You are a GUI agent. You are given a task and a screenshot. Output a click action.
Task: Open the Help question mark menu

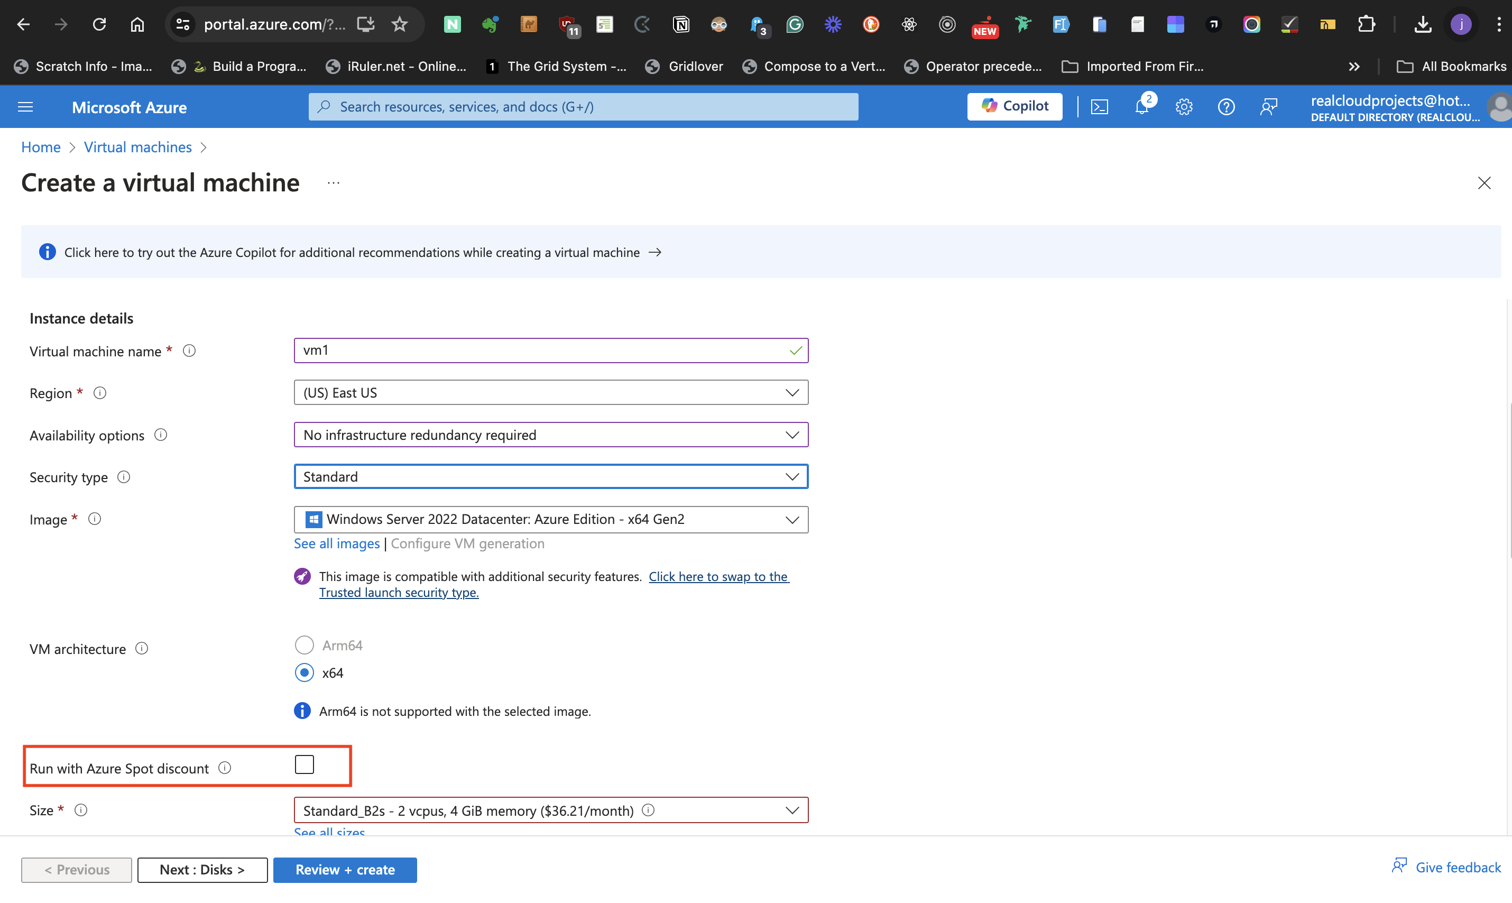pyautogui.click(x=1226, y=106)
